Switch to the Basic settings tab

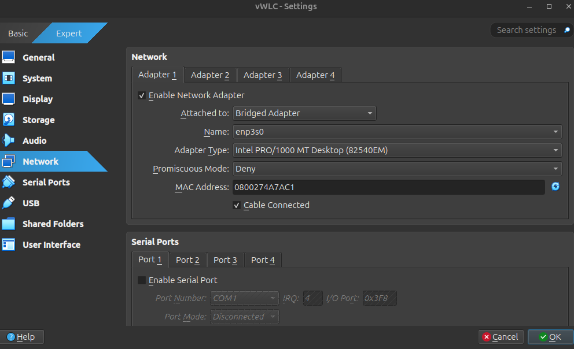click(x=18, y=34)
